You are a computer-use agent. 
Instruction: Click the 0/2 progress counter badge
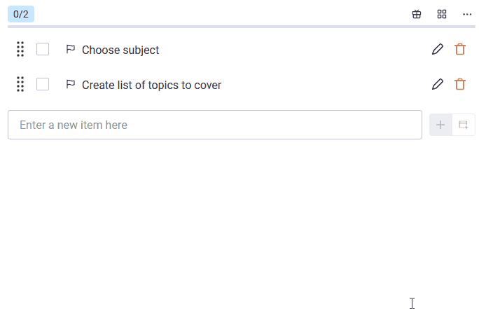click(x=21, y=14)
